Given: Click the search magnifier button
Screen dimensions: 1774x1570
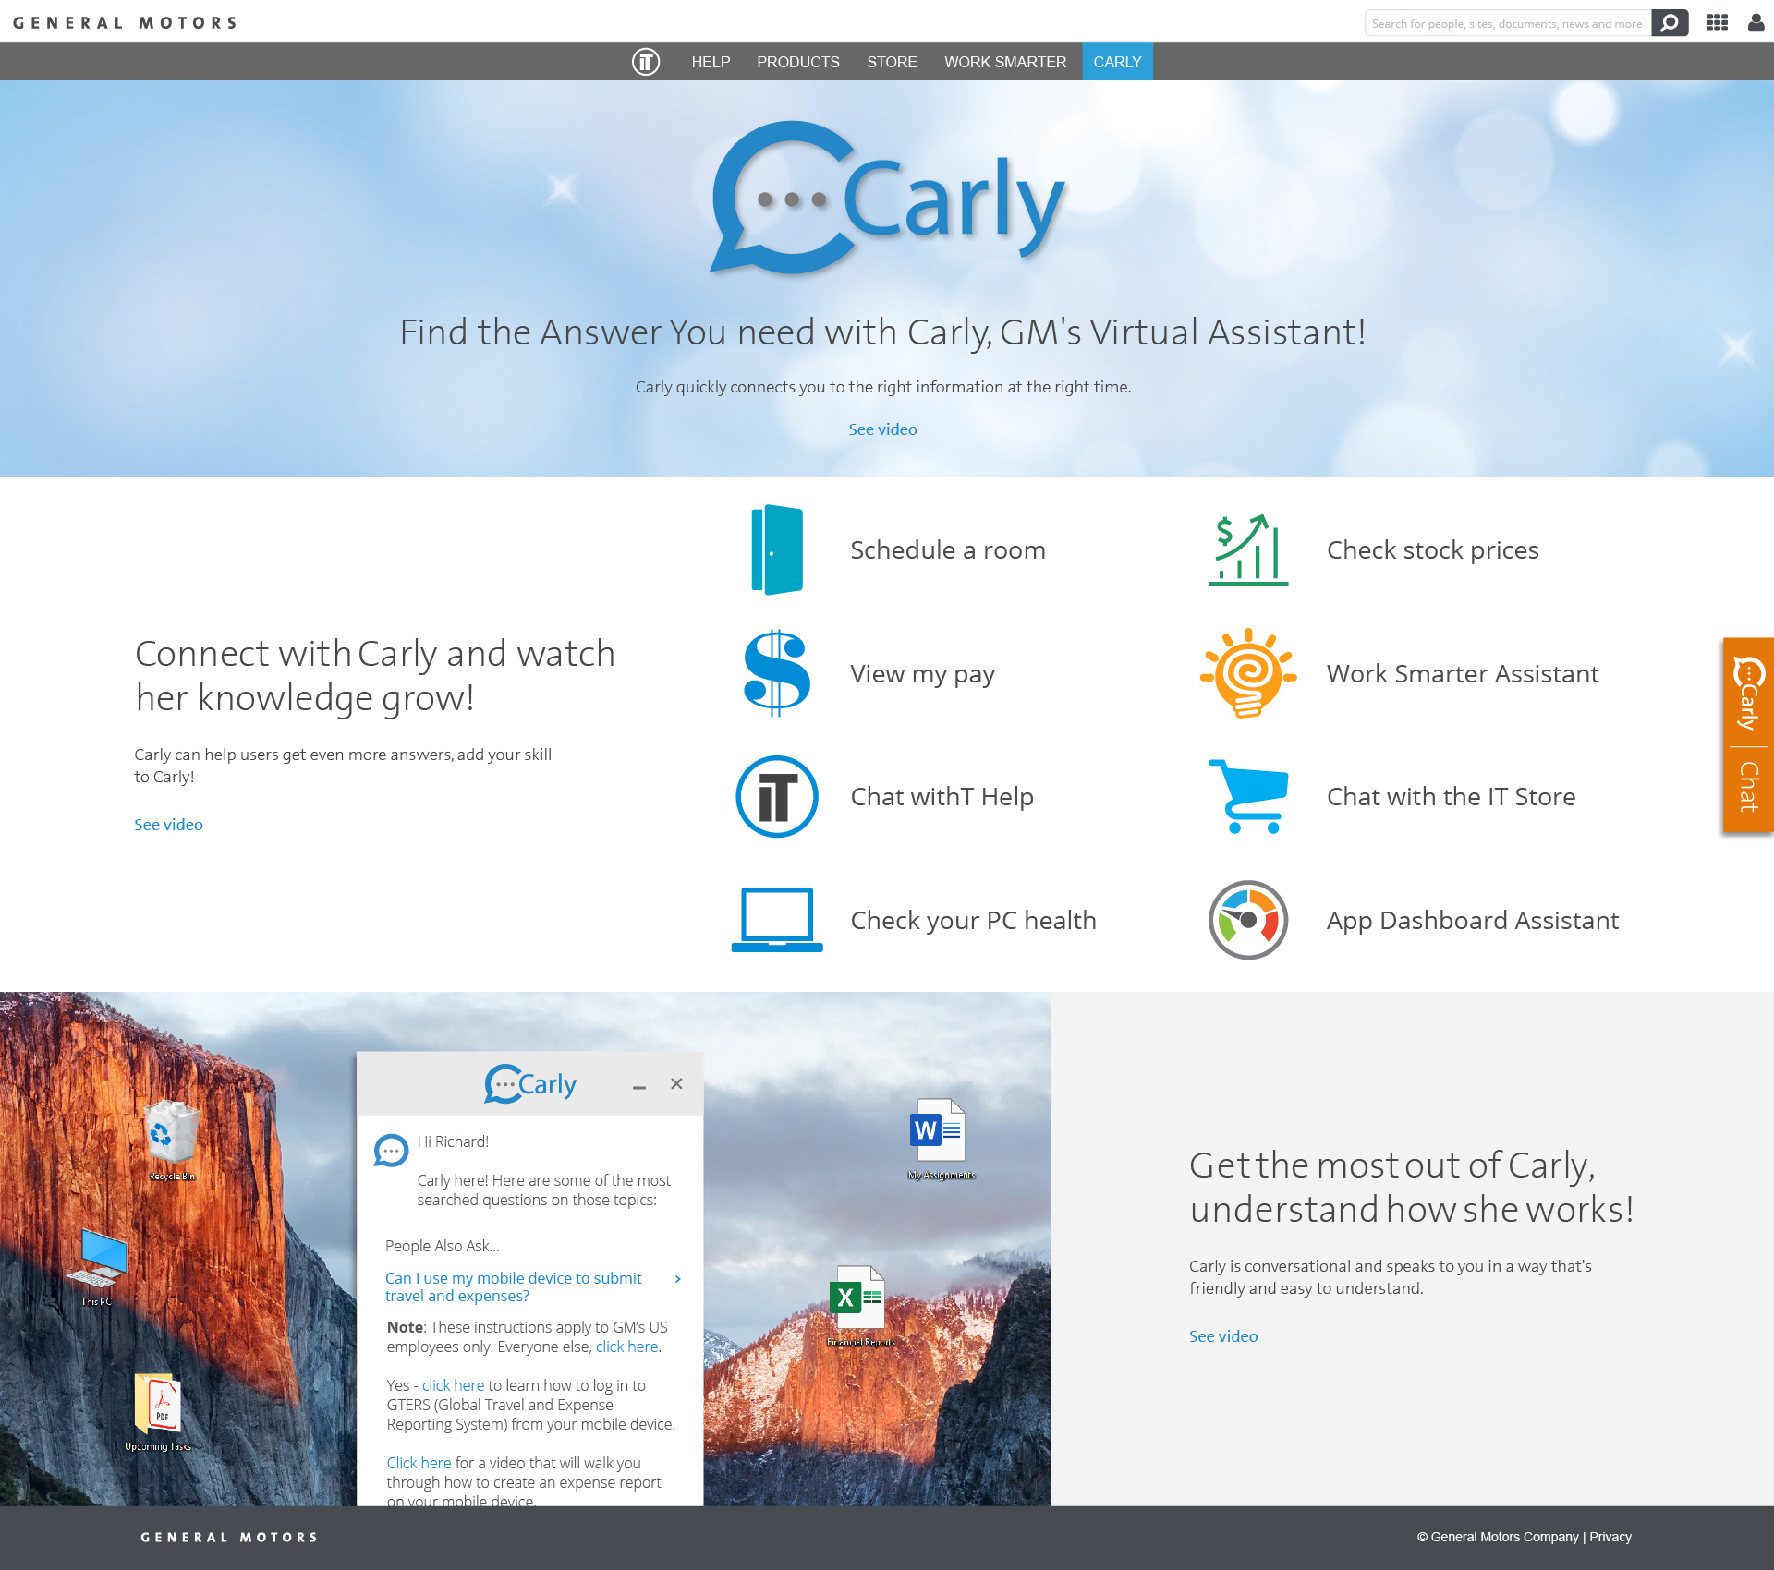Looking at the screenshot, I should [x=1670, y=23].
